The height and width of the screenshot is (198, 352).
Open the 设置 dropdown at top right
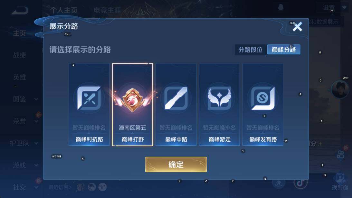tap(334, 8)
